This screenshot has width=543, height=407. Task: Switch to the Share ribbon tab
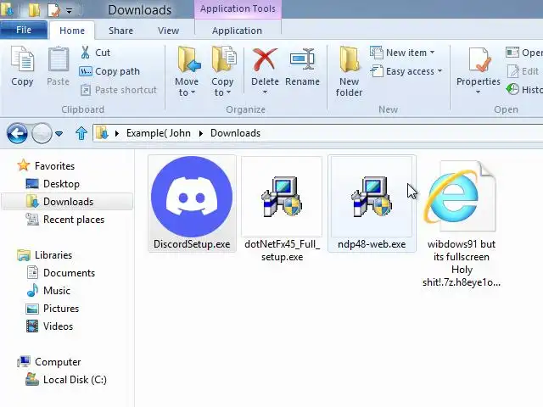(x=120, y=31)
